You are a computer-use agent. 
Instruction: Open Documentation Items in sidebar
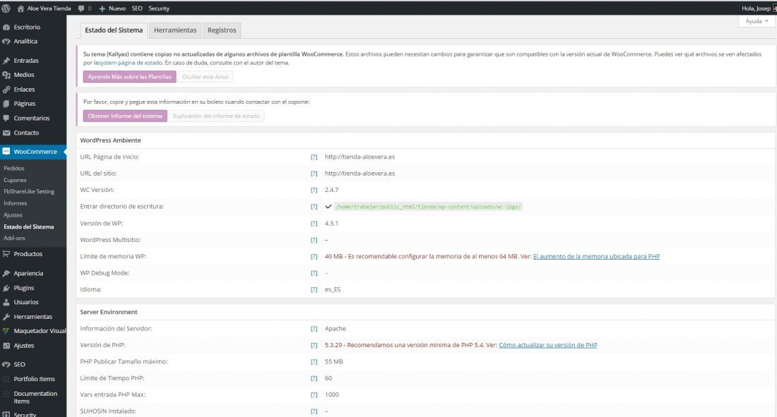tap(35, 397)
